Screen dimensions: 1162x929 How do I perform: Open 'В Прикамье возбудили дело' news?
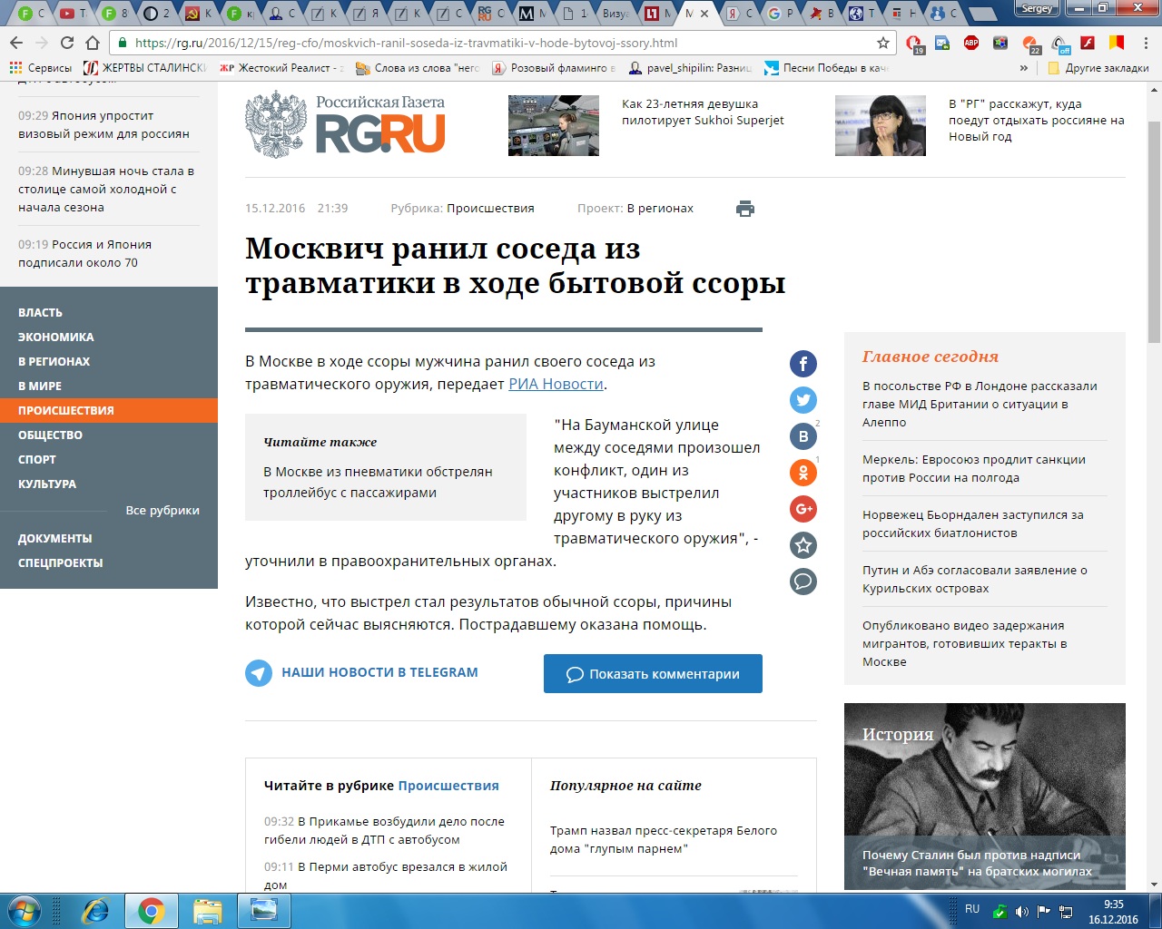click(384, 830)
